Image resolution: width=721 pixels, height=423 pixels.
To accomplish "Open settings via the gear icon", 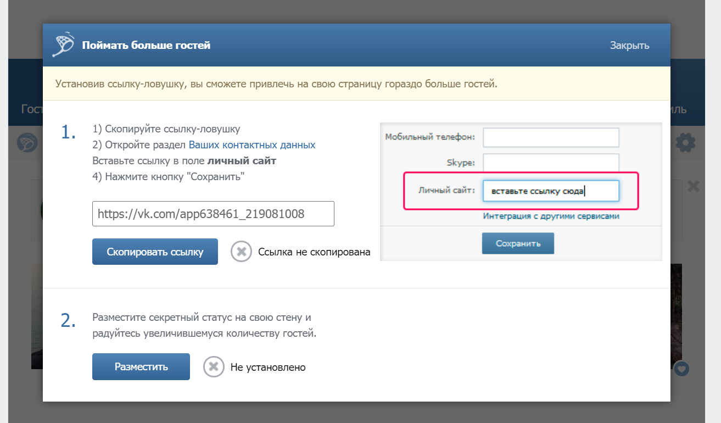I will [685, 143].
